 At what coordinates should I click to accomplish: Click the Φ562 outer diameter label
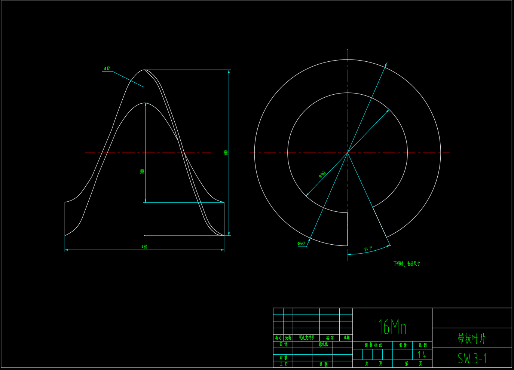(301, 244)
